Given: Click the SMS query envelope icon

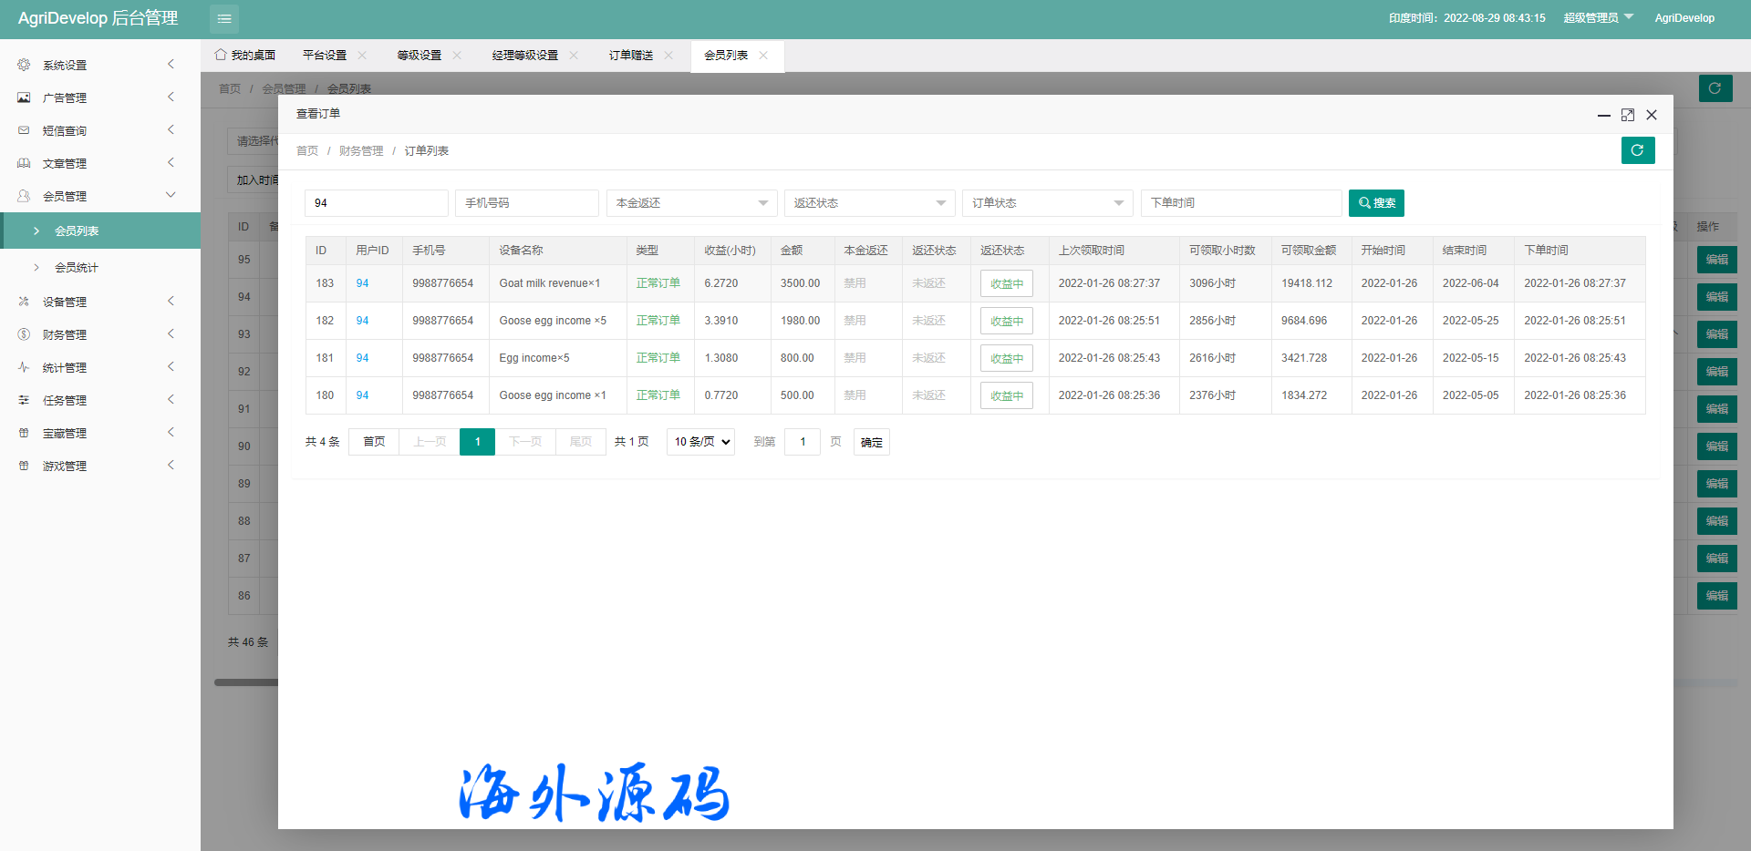Looking at the screenshot, I should pos(24,130).
